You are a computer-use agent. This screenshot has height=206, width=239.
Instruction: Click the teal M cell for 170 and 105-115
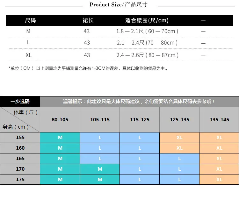click(100, 169)
